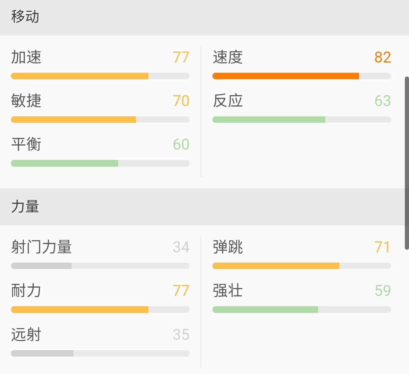The width and height of the screenshot is (409, 374).
Task: Click the green 平衡 progress bar
Action: [x=100, y=163]
